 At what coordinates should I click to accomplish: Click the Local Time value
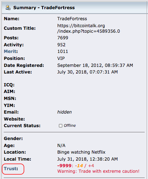point(87,159)
